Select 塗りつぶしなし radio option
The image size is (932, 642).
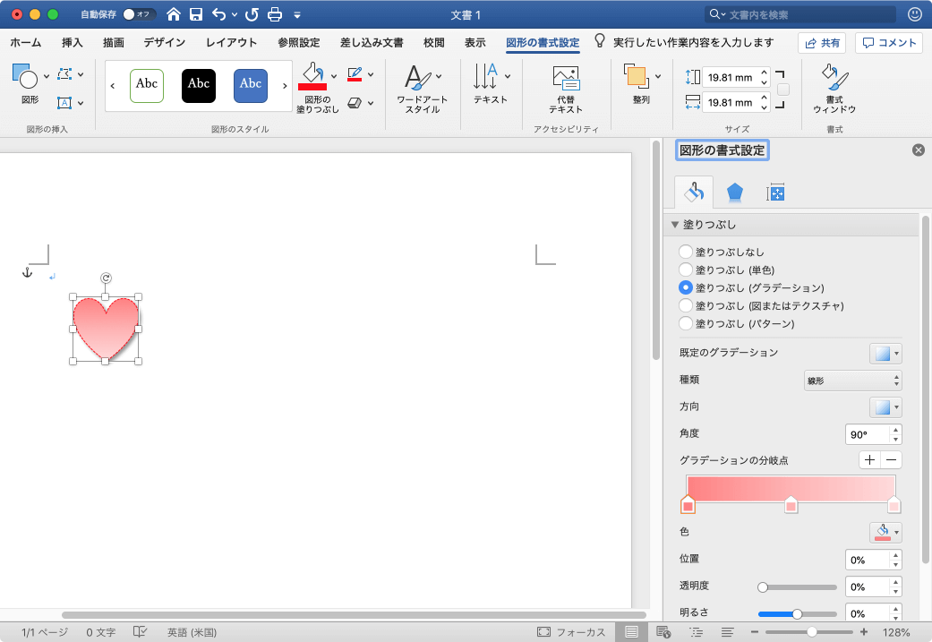tap(685, 252)
